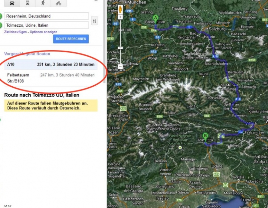Click the Vorgeschlagene Routen heading
This screenshot has width=268, height=208.
(x=27, y=54)
